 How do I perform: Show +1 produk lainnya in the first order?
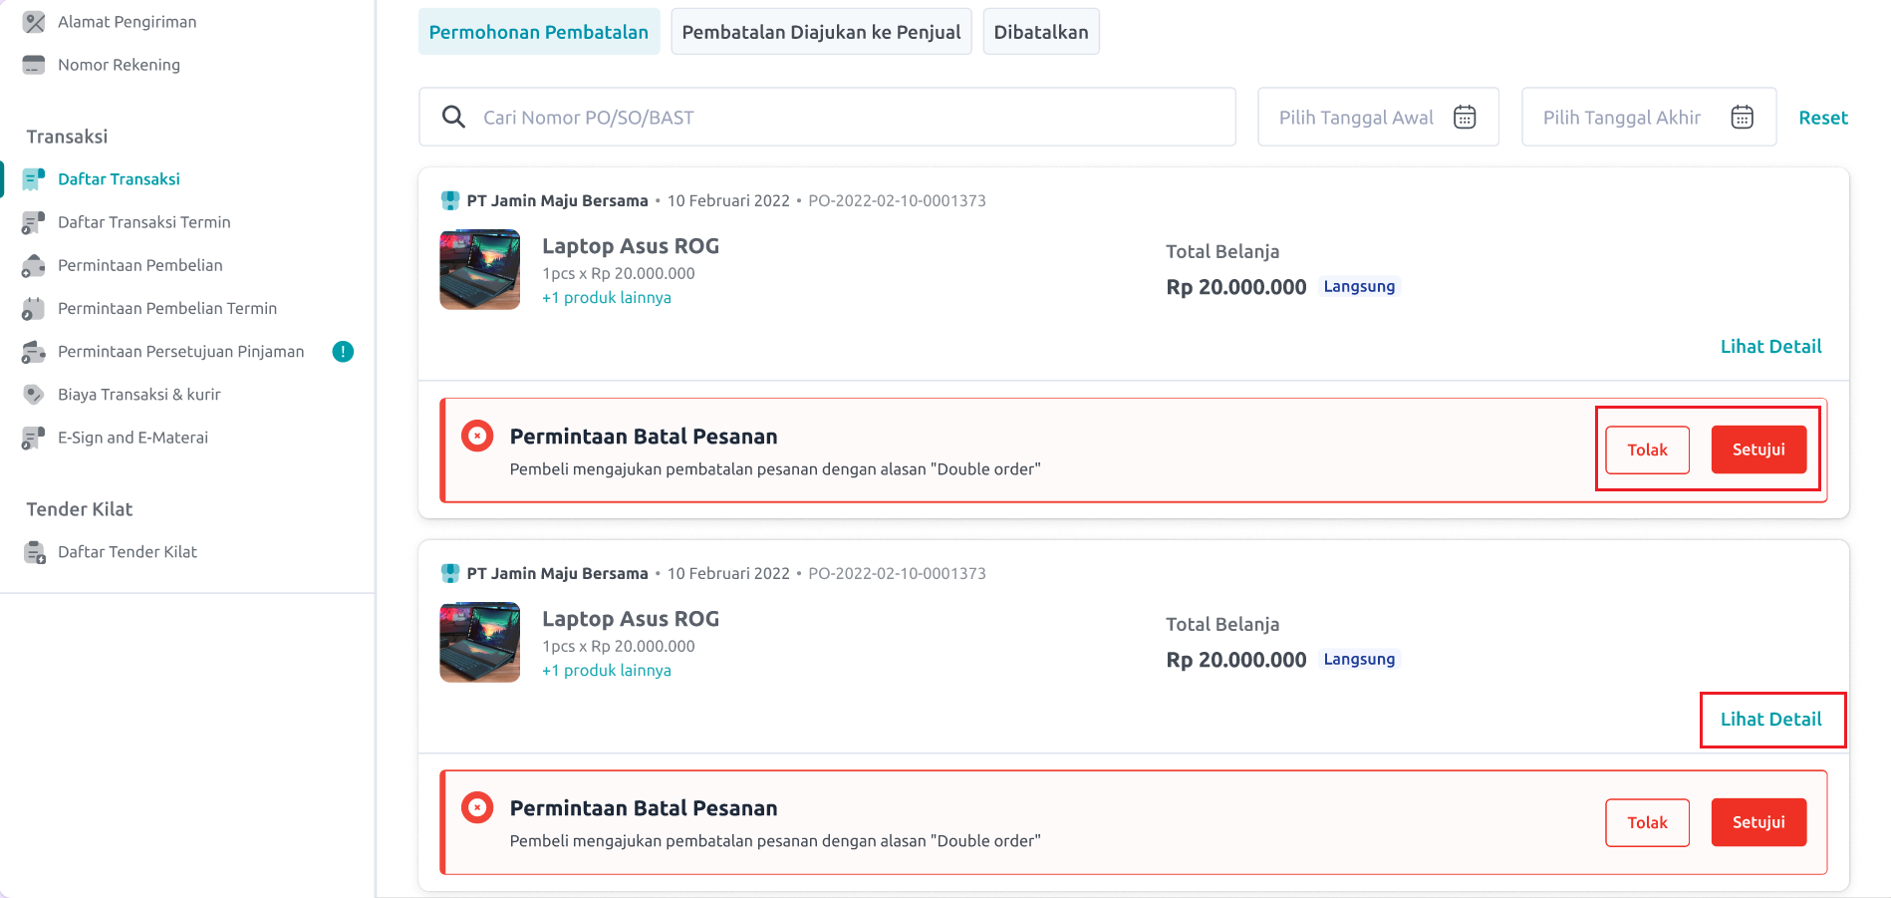point(607,298)
